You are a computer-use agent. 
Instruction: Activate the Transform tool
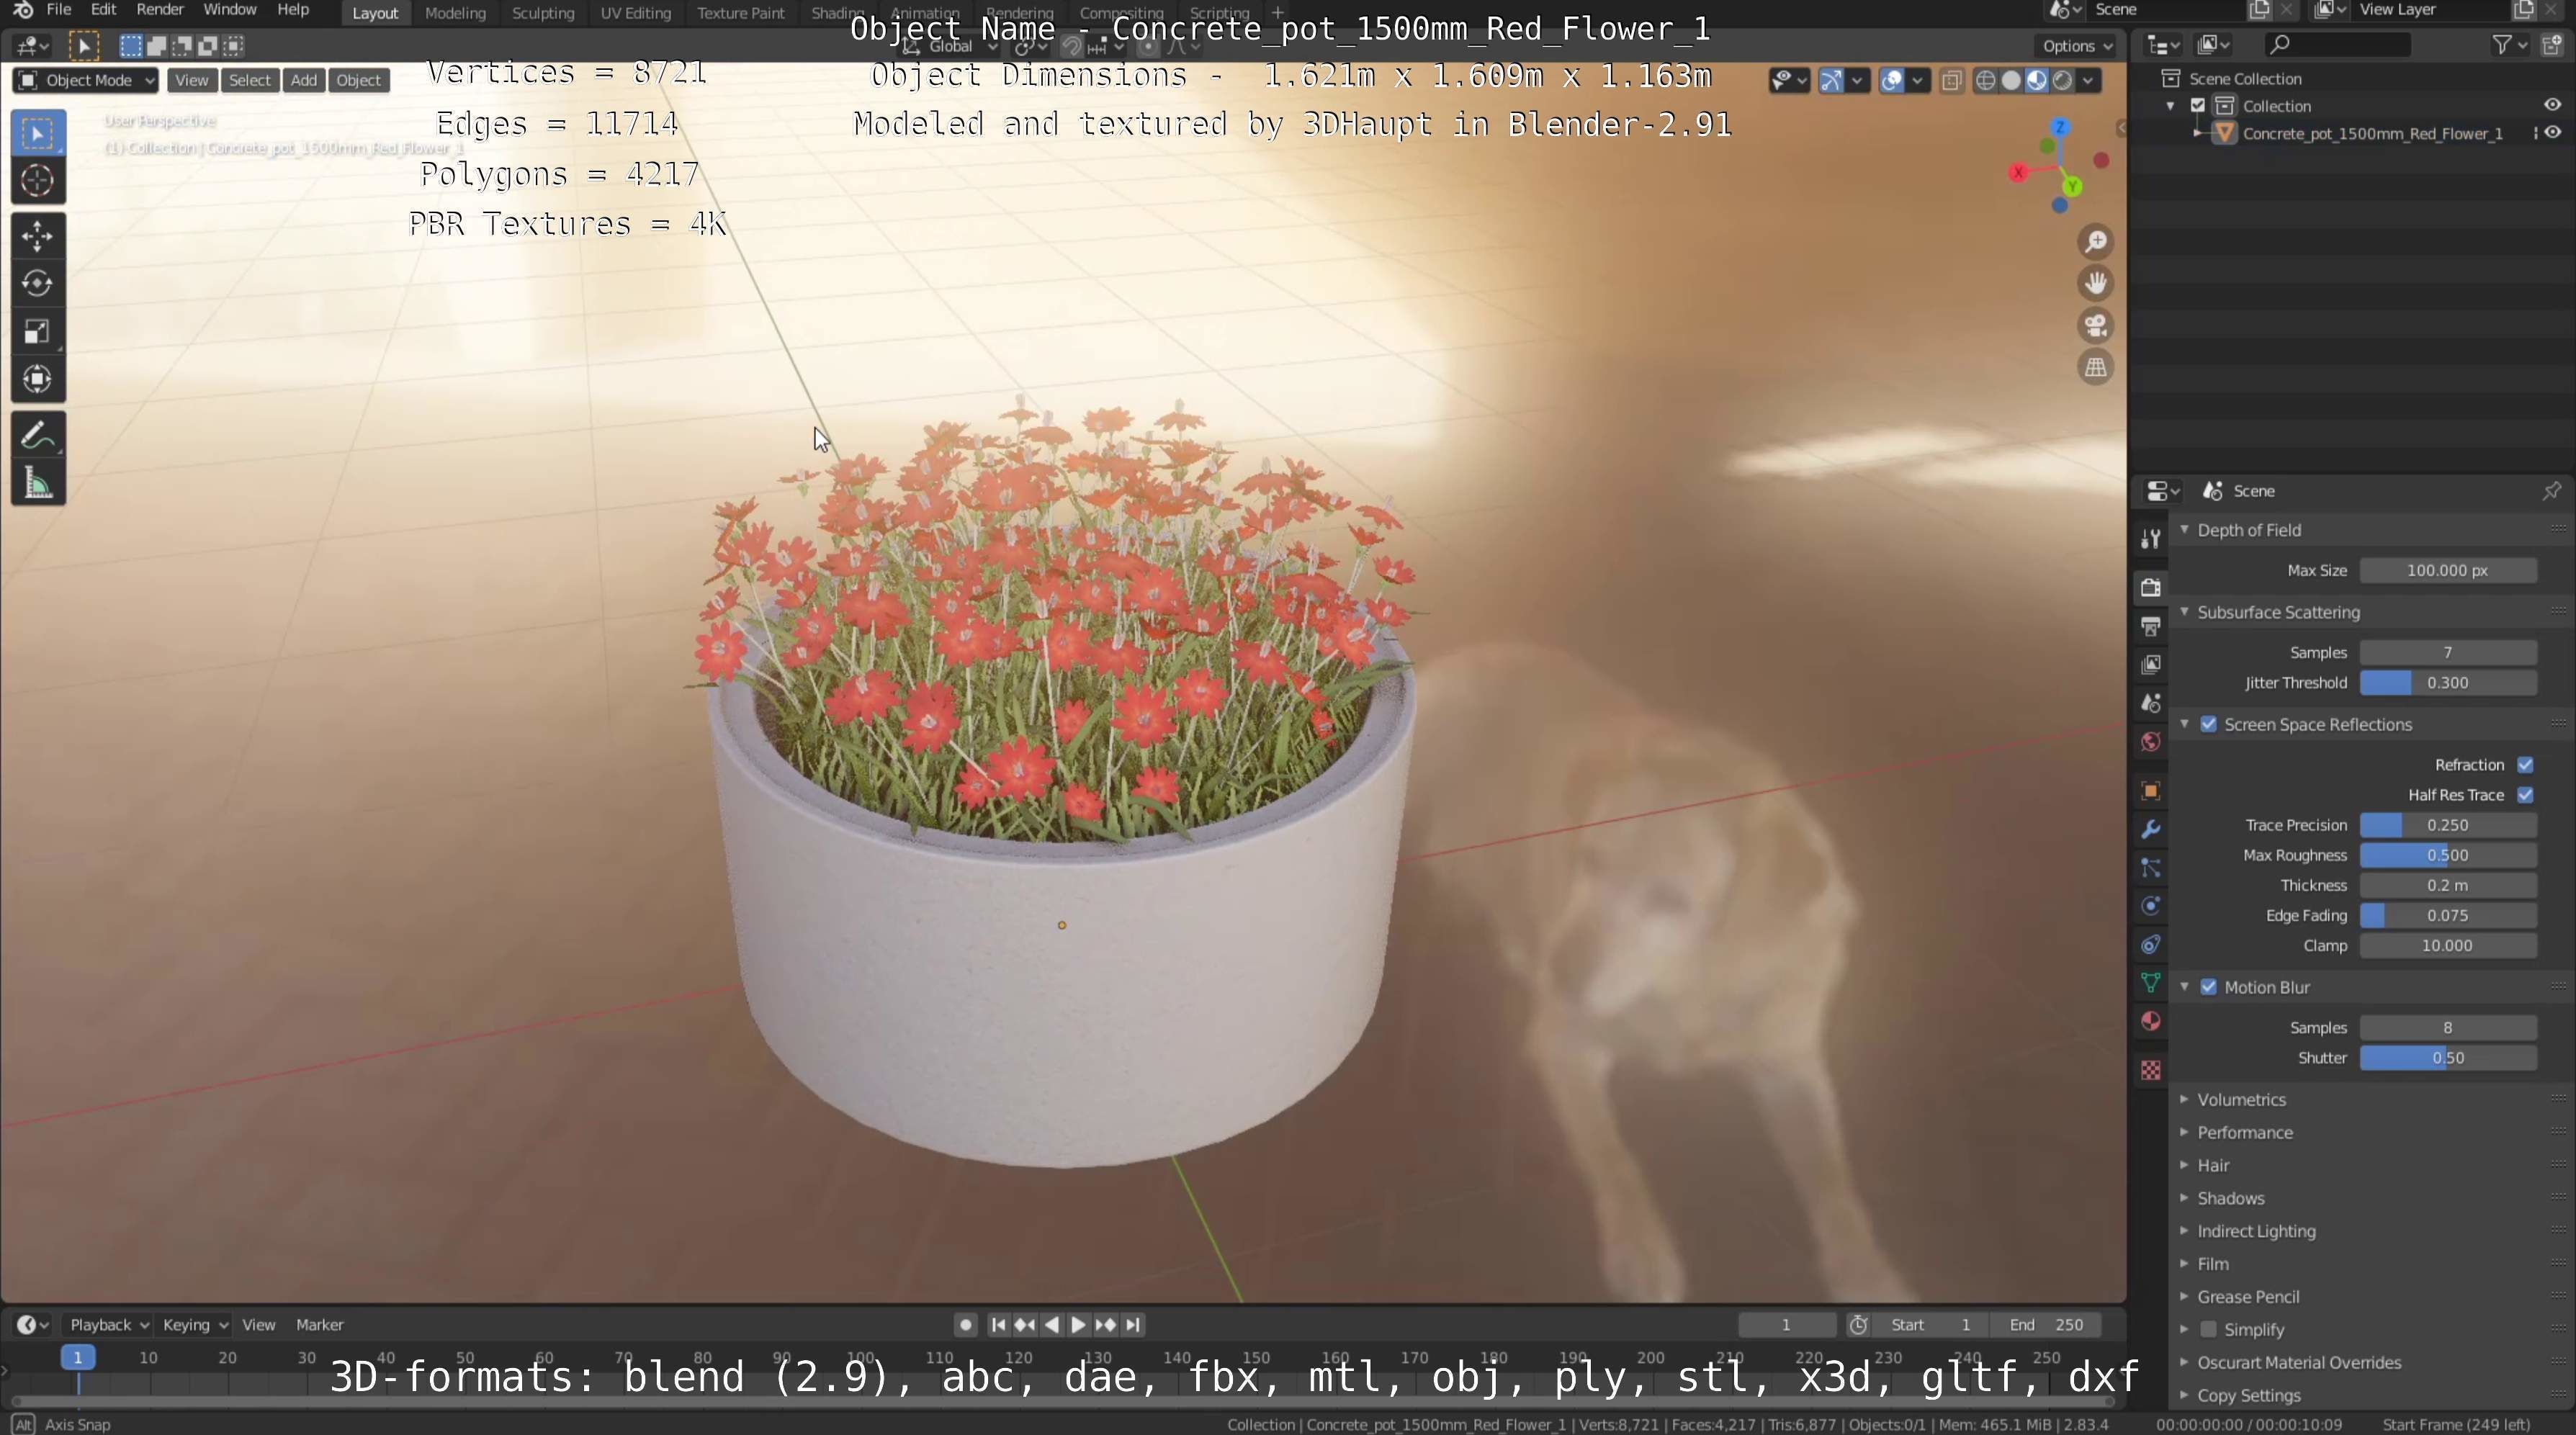tap(38, 379)
